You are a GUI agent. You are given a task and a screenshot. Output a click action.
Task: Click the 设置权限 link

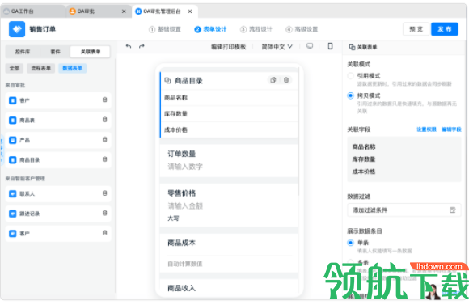[426, 129]
